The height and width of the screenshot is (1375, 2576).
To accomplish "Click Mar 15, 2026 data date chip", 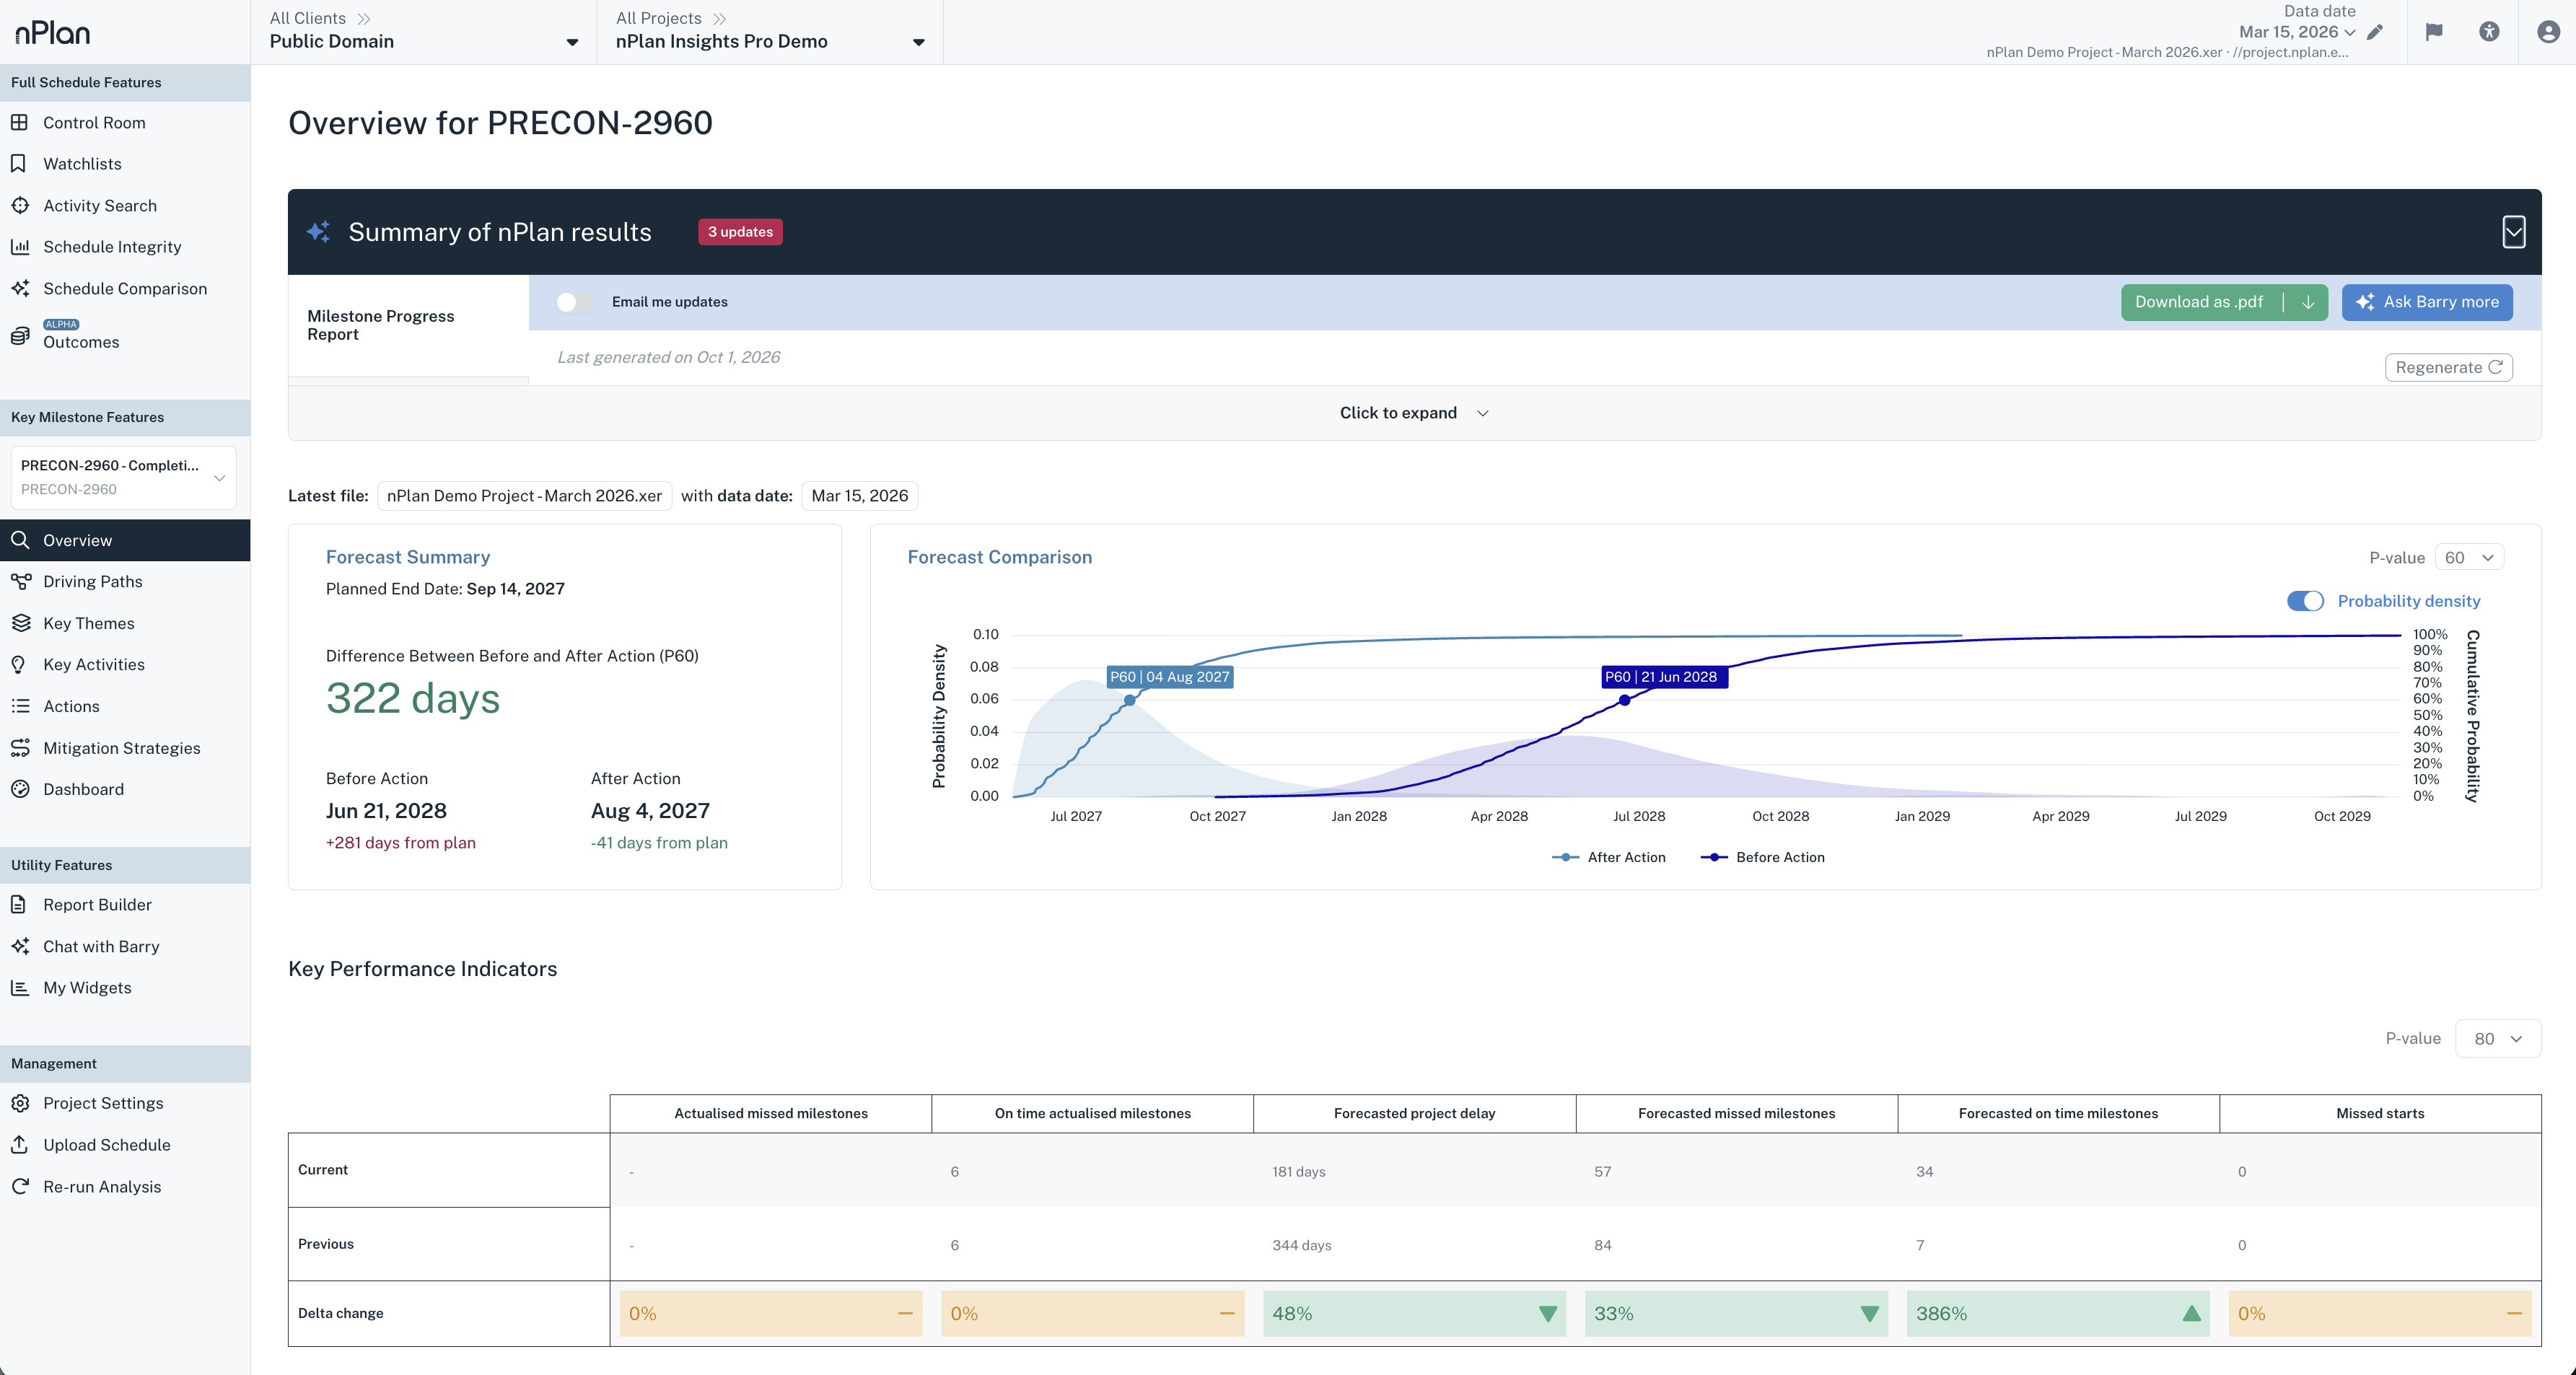I will pos(859,495).
